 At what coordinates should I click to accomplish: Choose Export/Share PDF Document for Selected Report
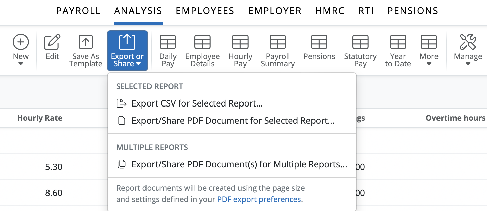[x=233, y=121]
